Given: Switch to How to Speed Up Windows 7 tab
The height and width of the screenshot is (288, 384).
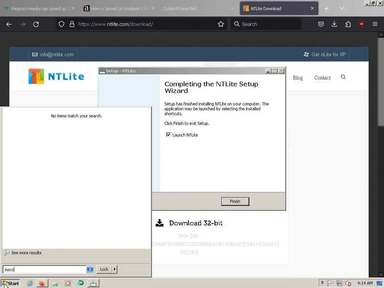Looking at the screenshot, I should [119, 9].
